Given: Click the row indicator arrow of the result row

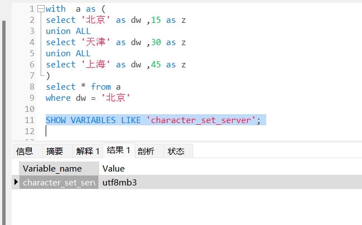Looking at the screenshot, I should point(16,182).
